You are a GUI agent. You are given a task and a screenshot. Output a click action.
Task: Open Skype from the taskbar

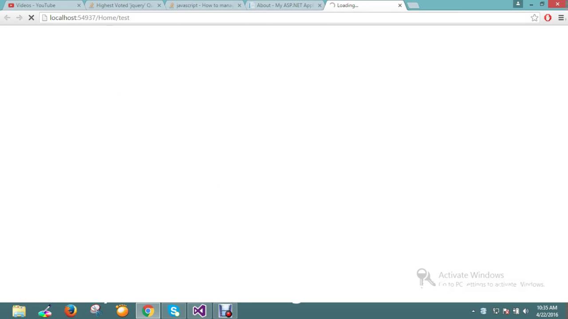point(174,311)
